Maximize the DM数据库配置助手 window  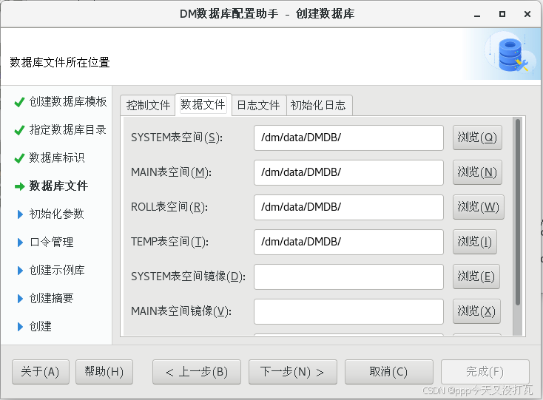502,14
